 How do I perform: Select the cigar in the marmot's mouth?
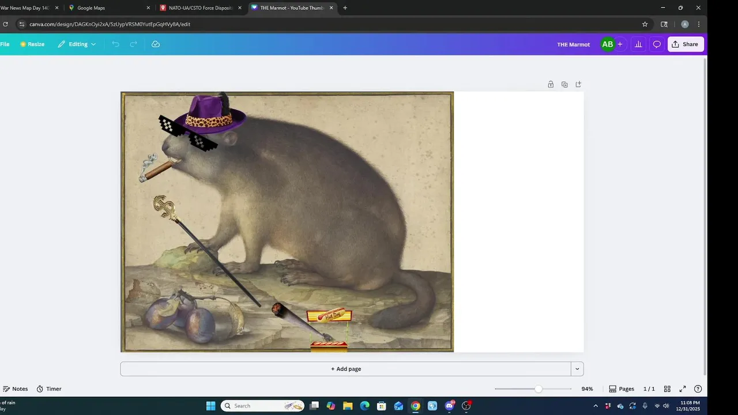155,170
